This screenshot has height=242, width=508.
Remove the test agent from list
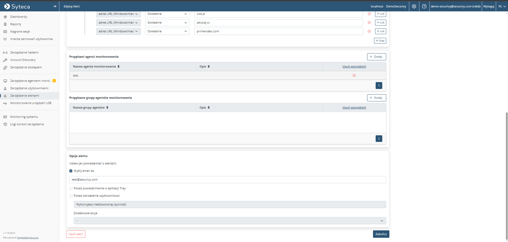click(354, 75)
